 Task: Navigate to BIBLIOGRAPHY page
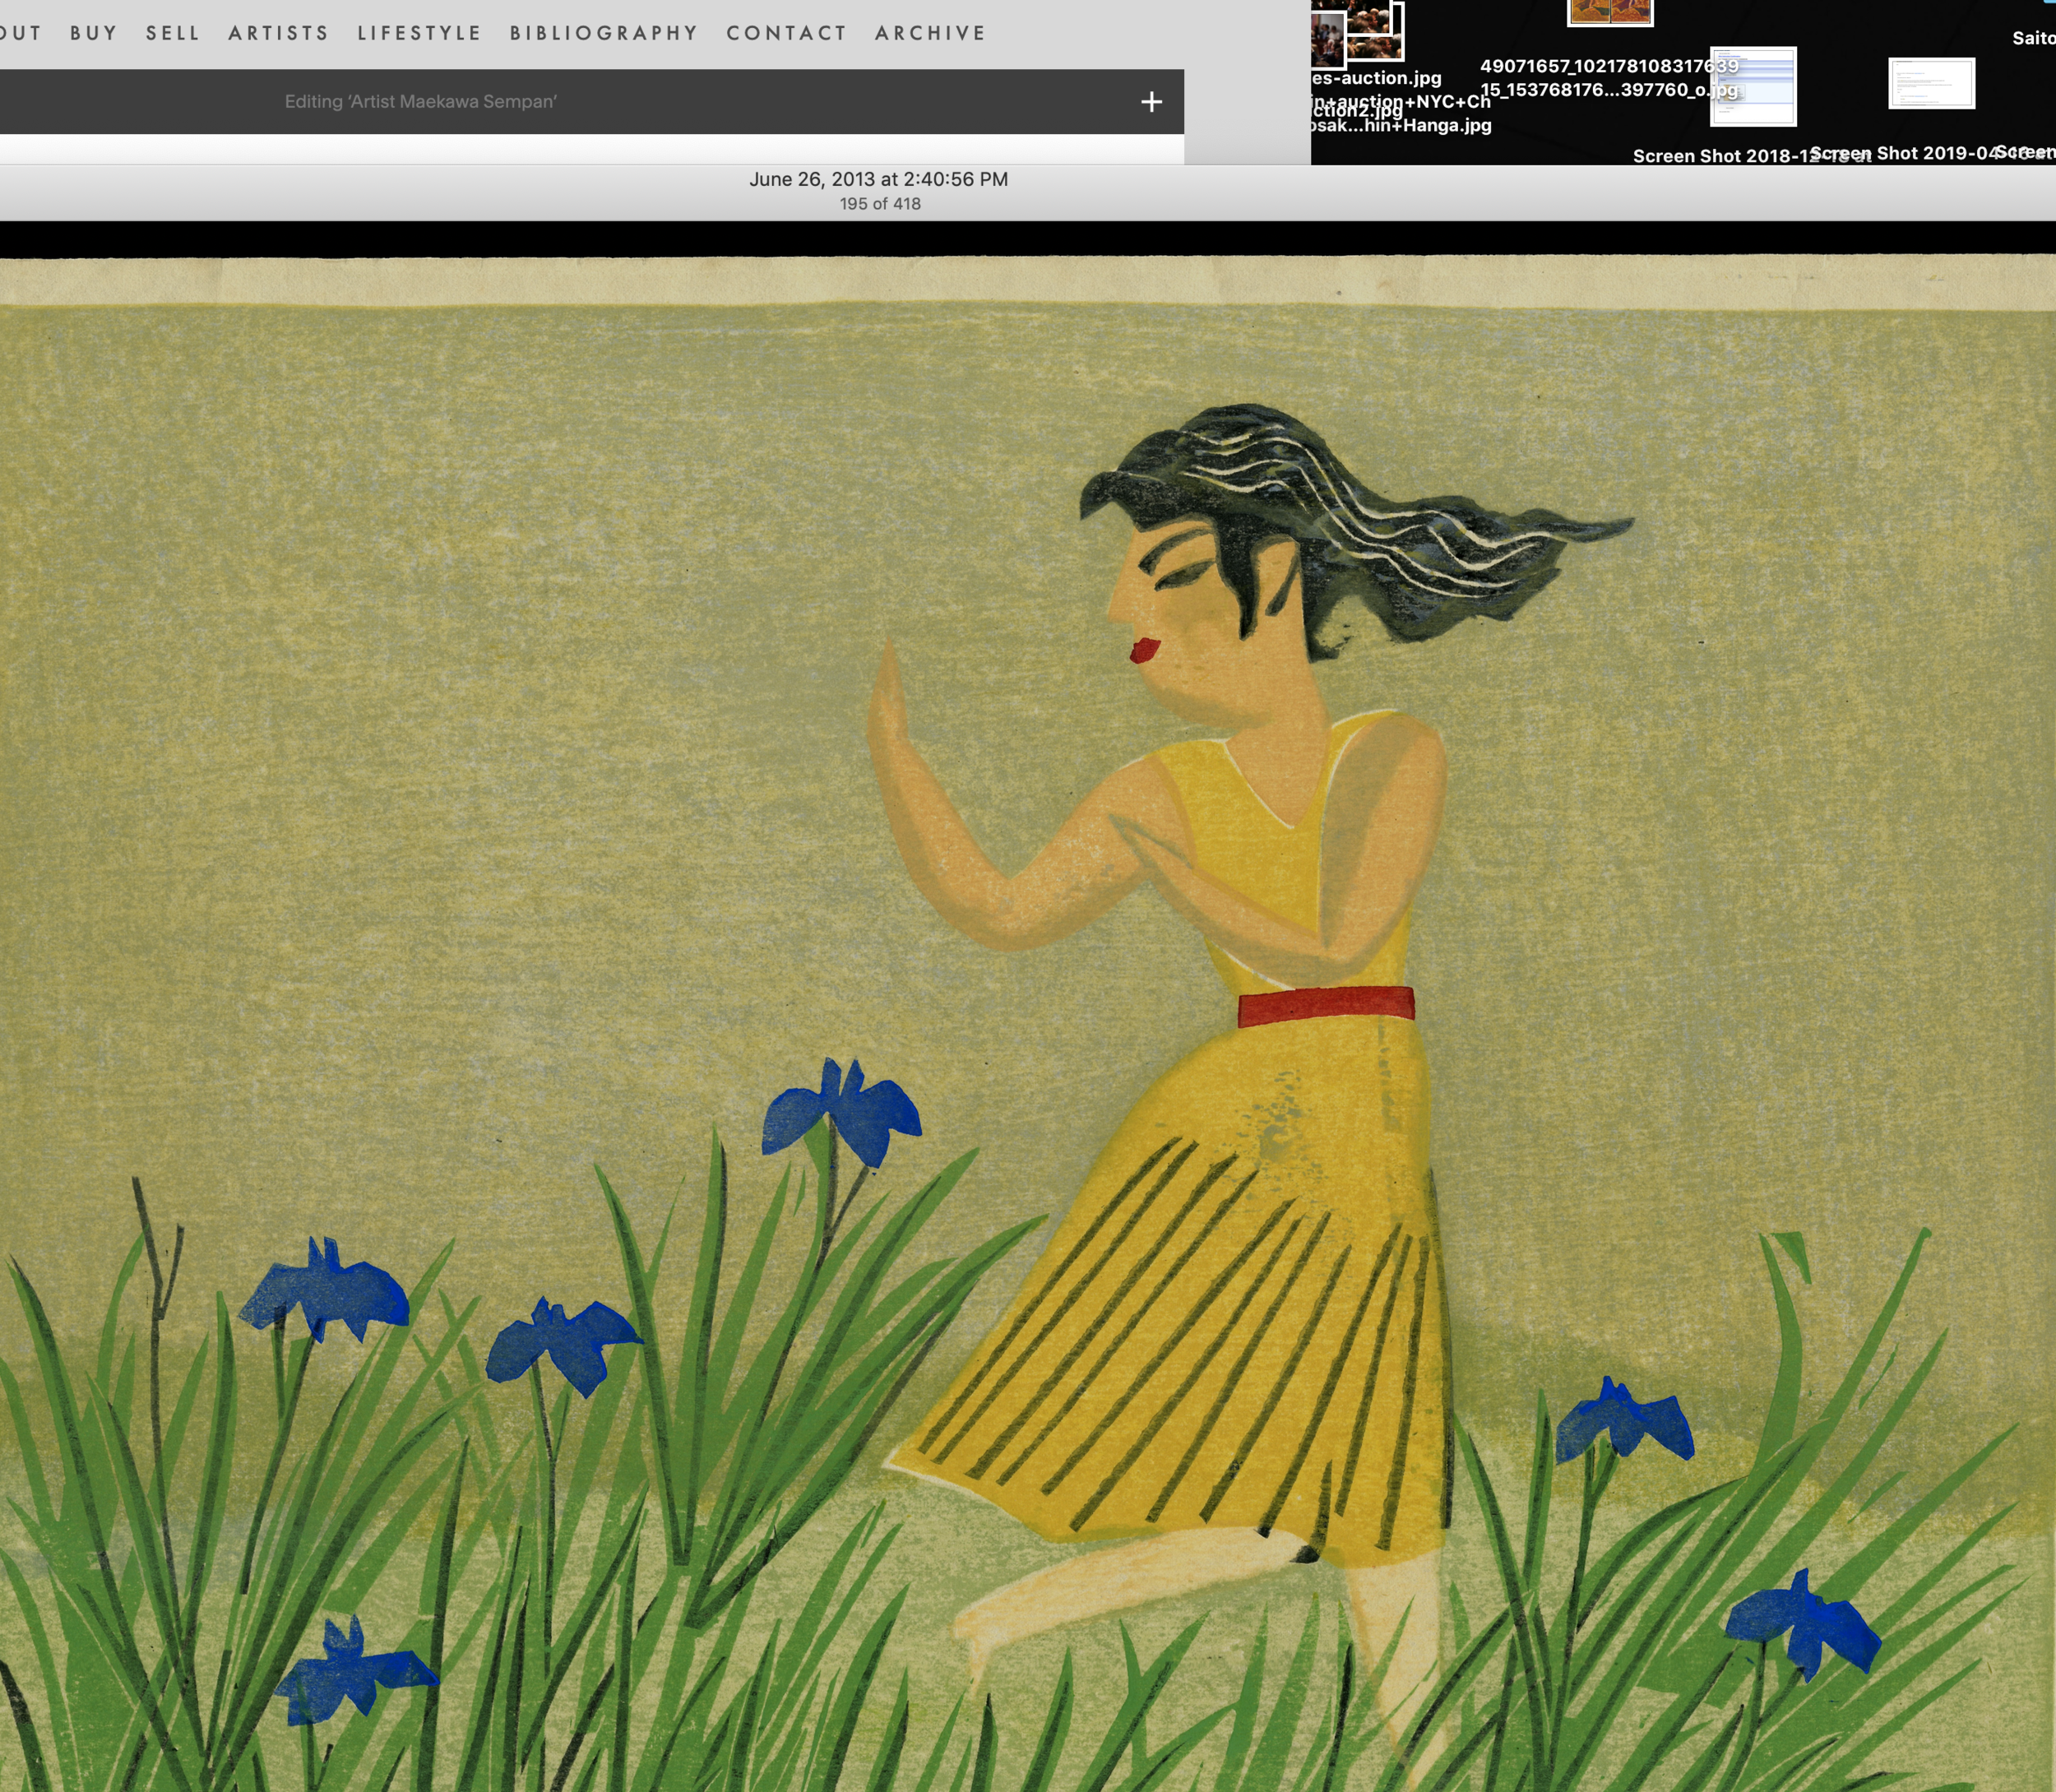pos(604,33)
